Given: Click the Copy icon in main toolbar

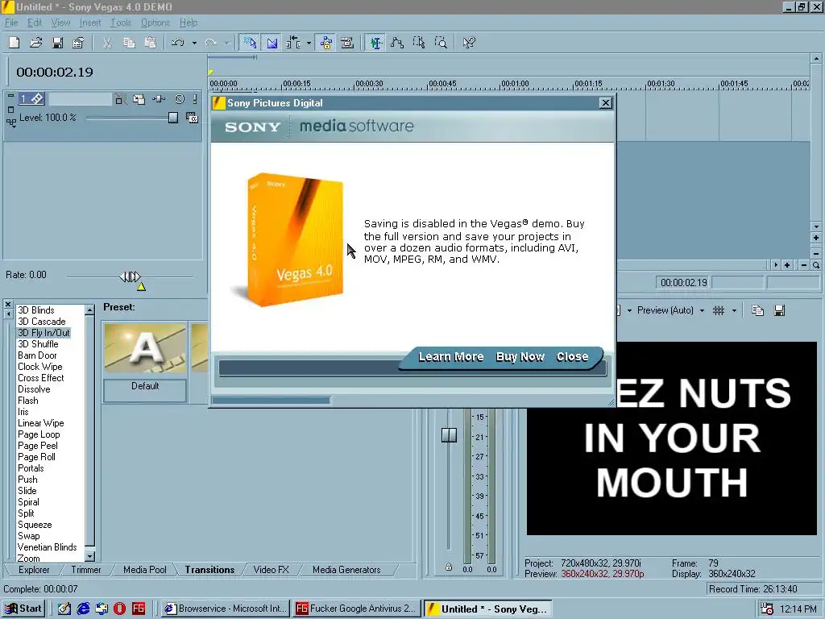Looking at the screenshot, I should [129, 43].
